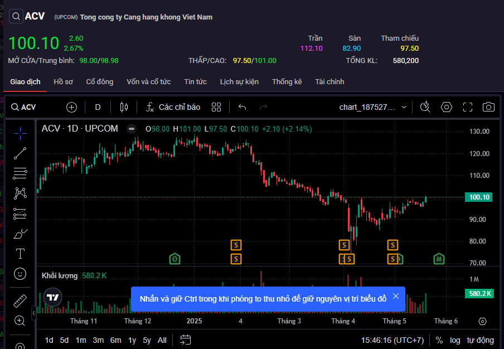The width and height of the screenshot is (504, 349).
Task: Take a chart snapshot with camera icon
Action: point(488,107)
